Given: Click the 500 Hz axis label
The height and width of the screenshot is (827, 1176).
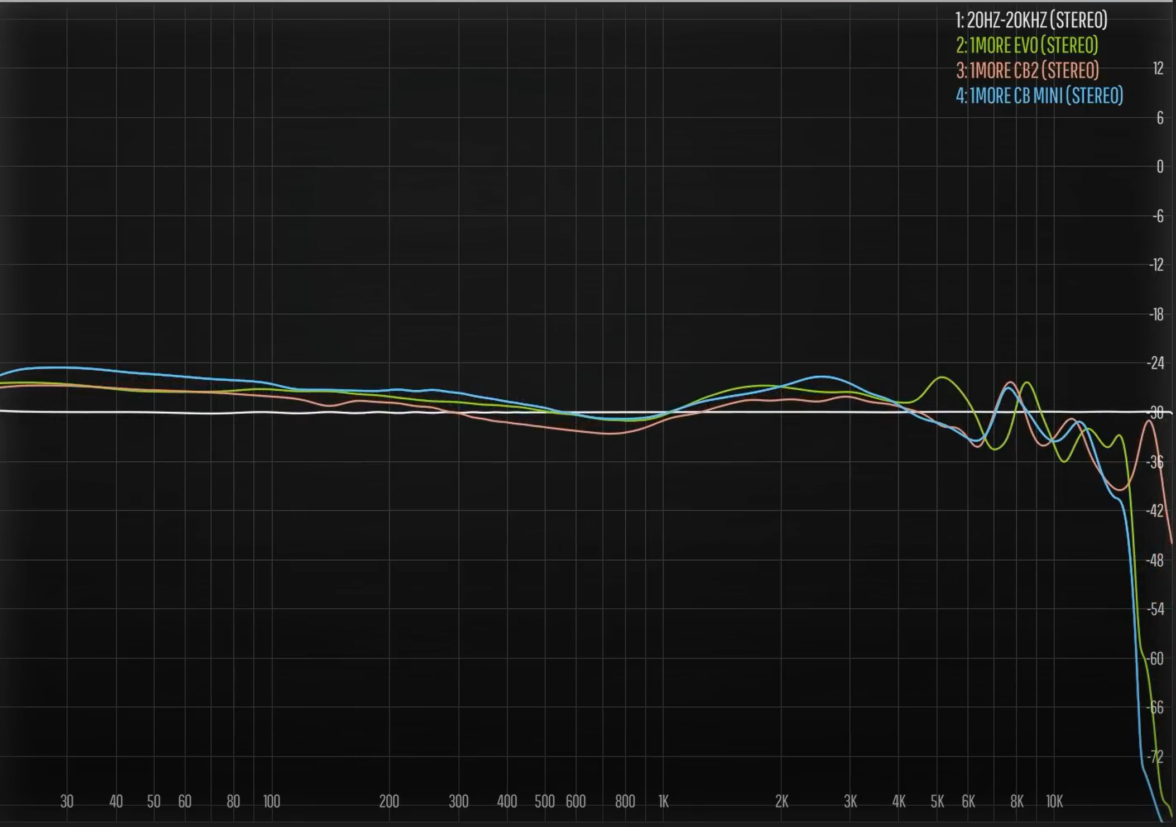Looking at the screenshot, I should (545, 802).
